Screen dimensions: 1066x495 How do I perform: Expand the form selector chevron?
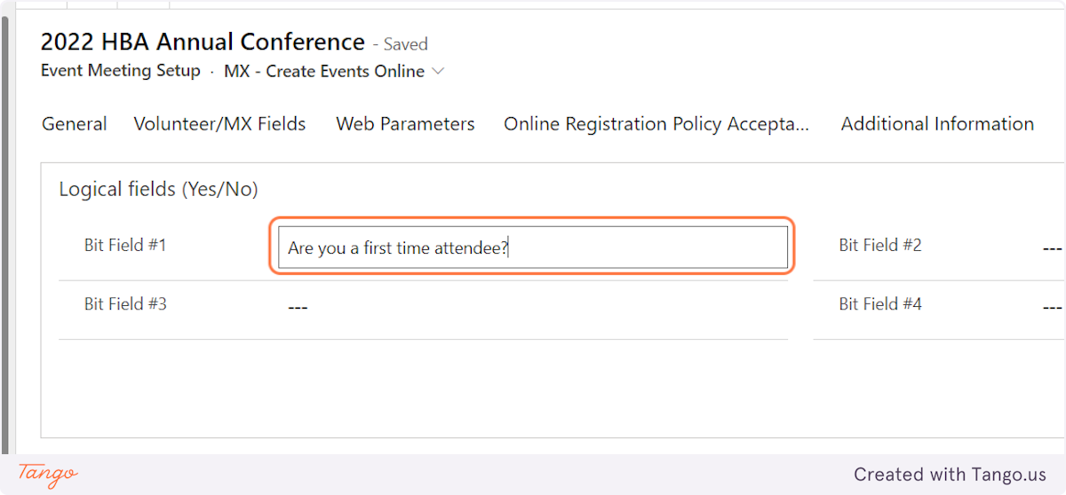pos(438,72)
